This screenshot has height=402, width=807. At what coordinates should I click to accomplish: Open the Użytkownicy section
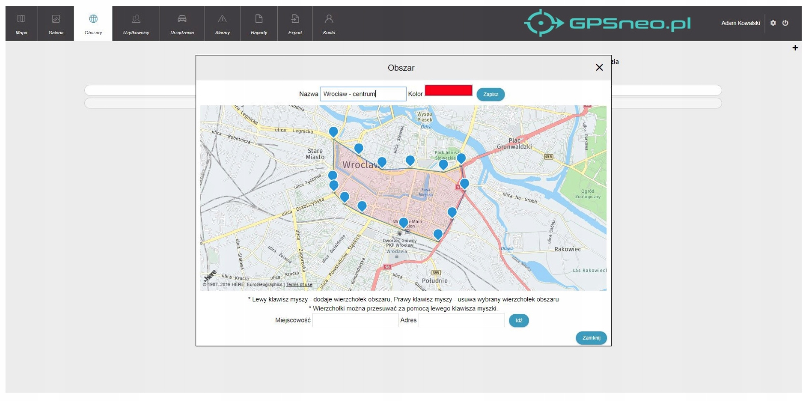[136, 24]
